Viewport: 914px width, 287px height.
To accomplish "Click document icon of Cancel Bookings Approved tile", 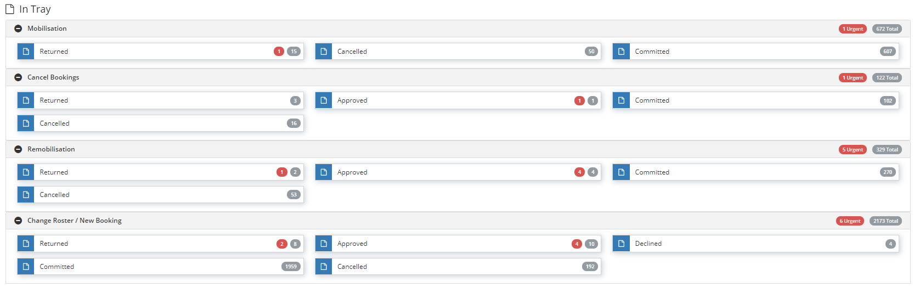I will (324, 100).
